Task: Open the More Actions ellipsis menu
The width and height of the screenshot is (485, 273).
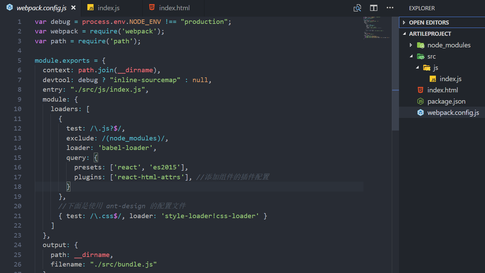Action: click(390, 8)
